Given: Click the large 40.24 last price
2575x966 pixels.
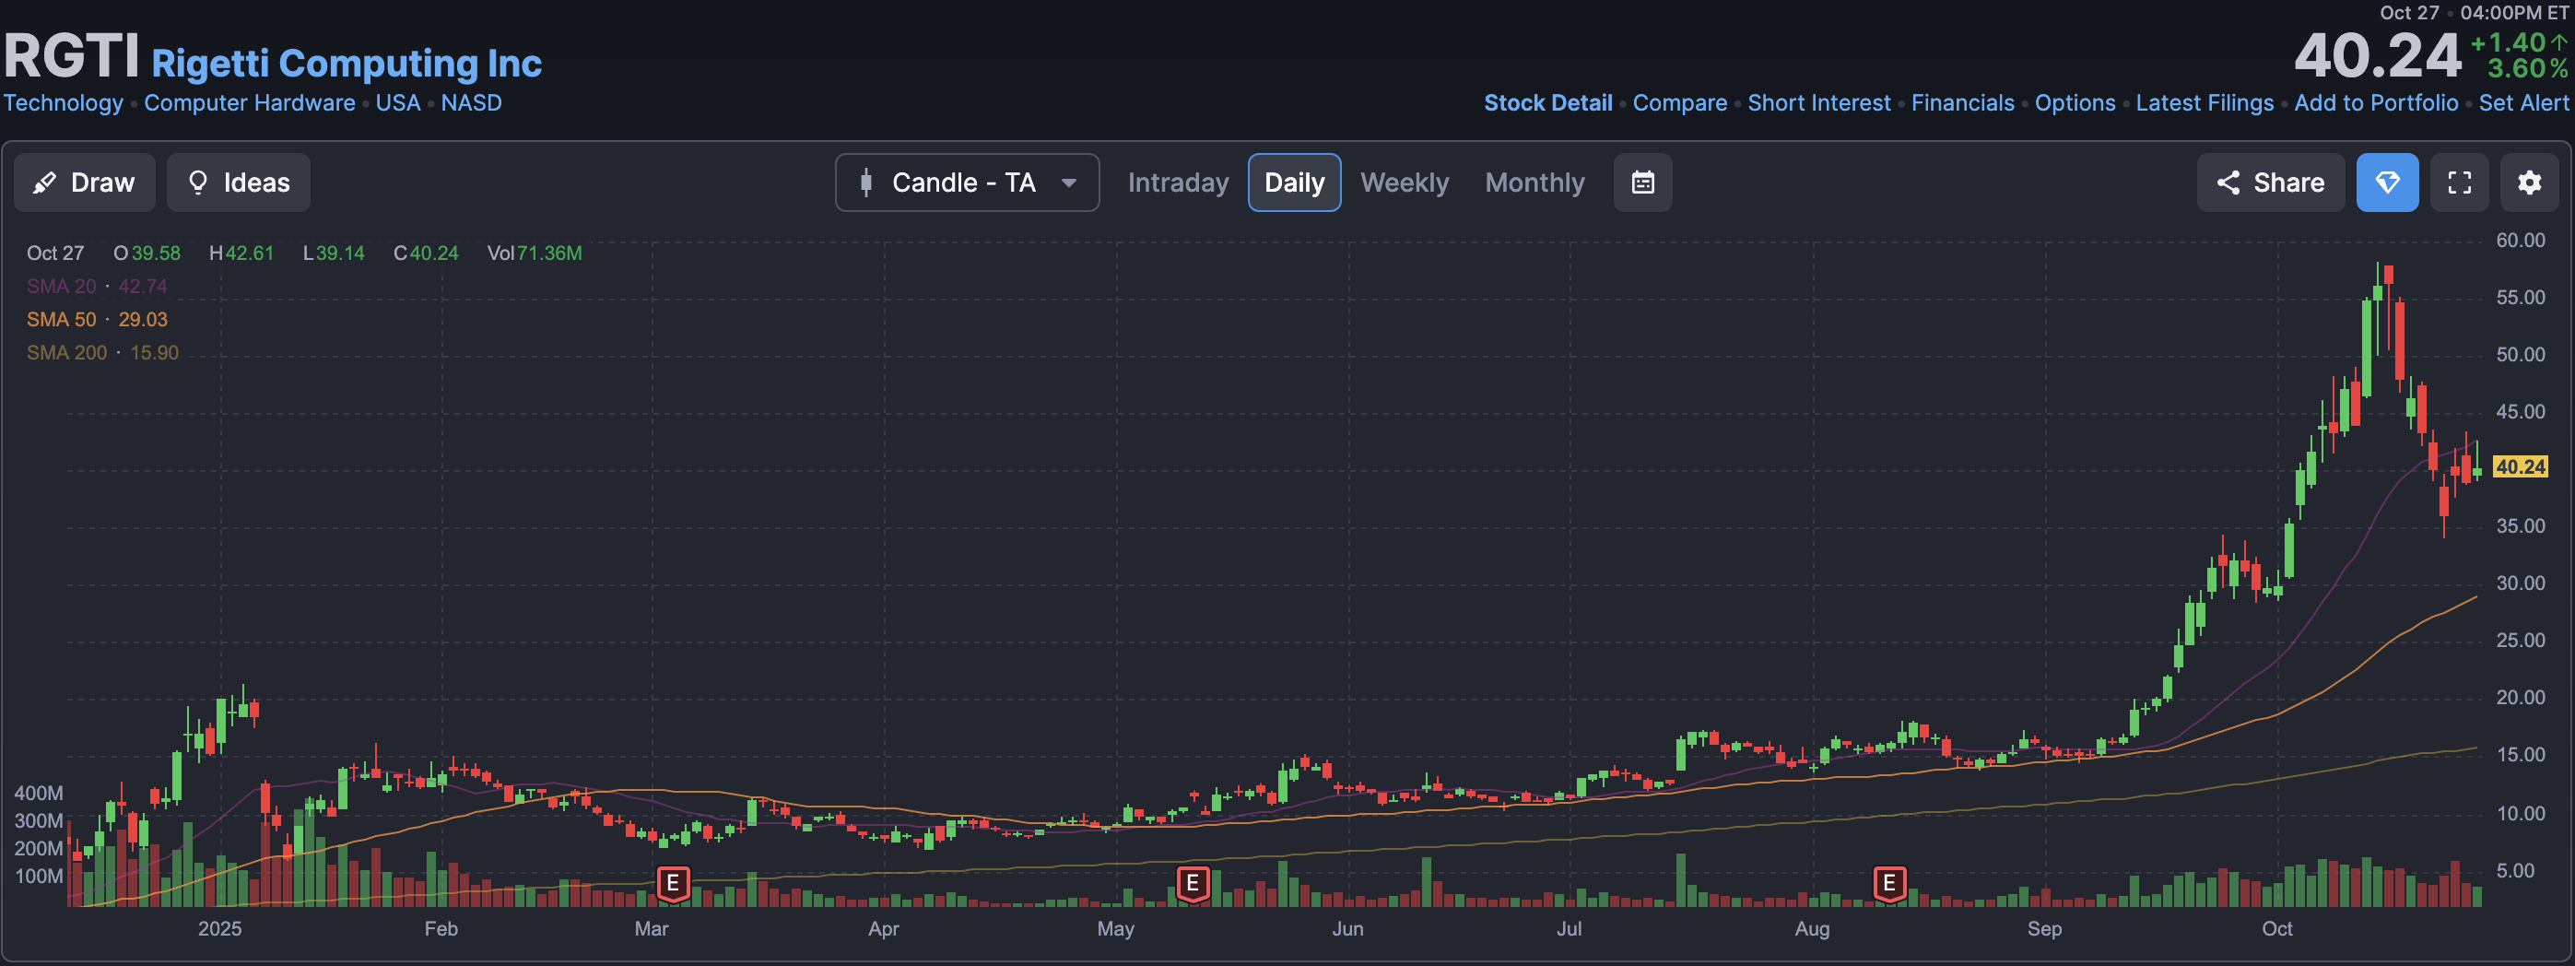Looking at the screenshot, I should (x=2377, y=55).
